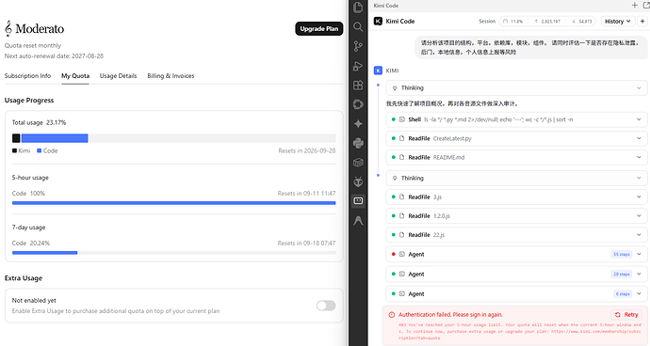Screen dimensions: 650x346
Task: Click the session download token count 54,973
Action: coord(582,21)
